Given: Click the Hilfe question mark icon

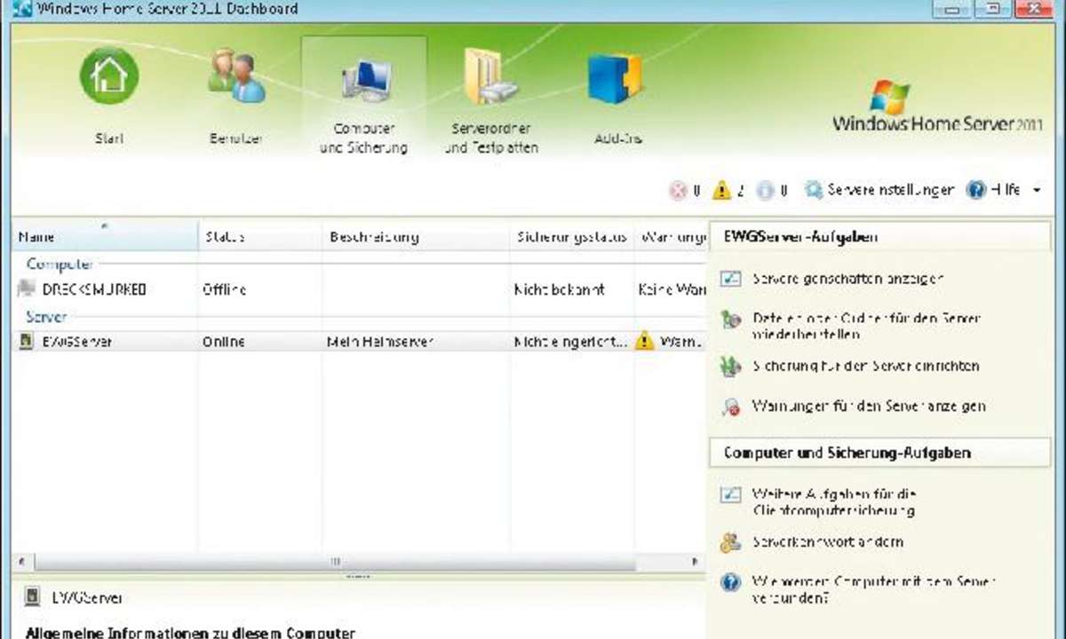Looking at the screenshot, I should tap(975, 190).
